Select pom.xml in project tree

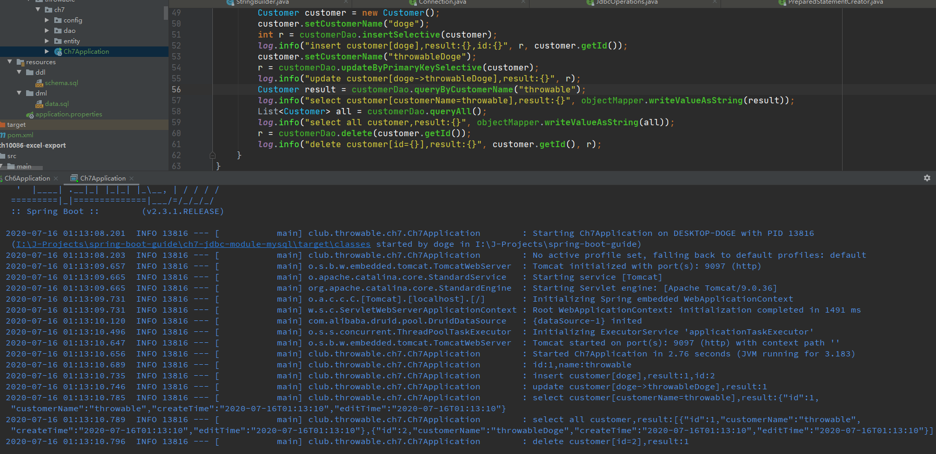pyautogui.click(x=20, y=135)
